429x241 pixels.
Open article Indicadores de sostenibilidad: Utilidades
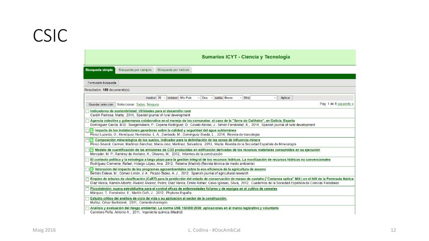[x=140, y=111]
